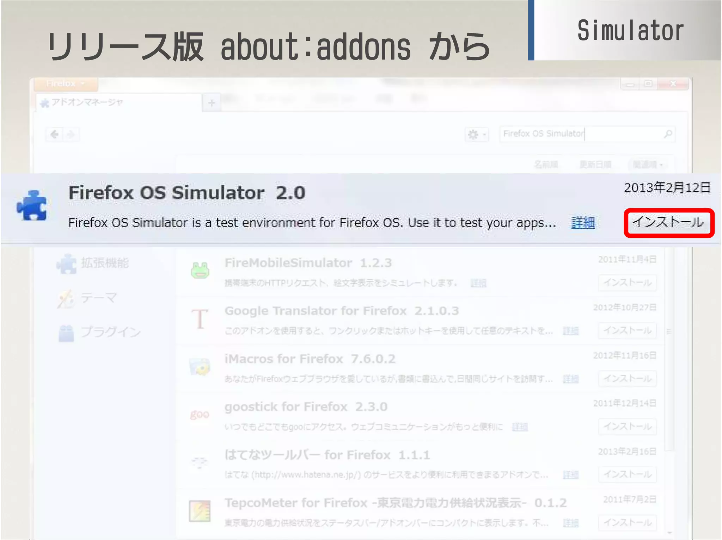Click the Google Translator T icon
This screenshot has width=722, height=540.
click(200, 319)
